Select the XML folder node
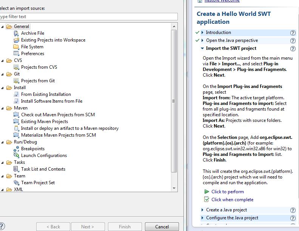 [x=18, y=189]
